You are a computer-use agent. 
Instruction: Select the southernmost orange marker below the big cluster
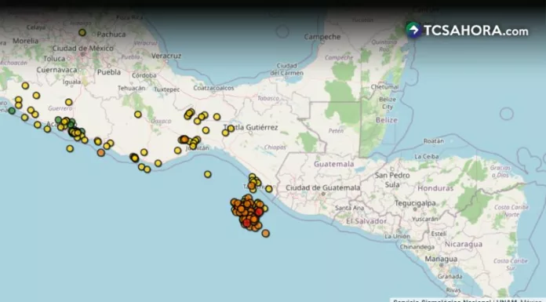266,234
